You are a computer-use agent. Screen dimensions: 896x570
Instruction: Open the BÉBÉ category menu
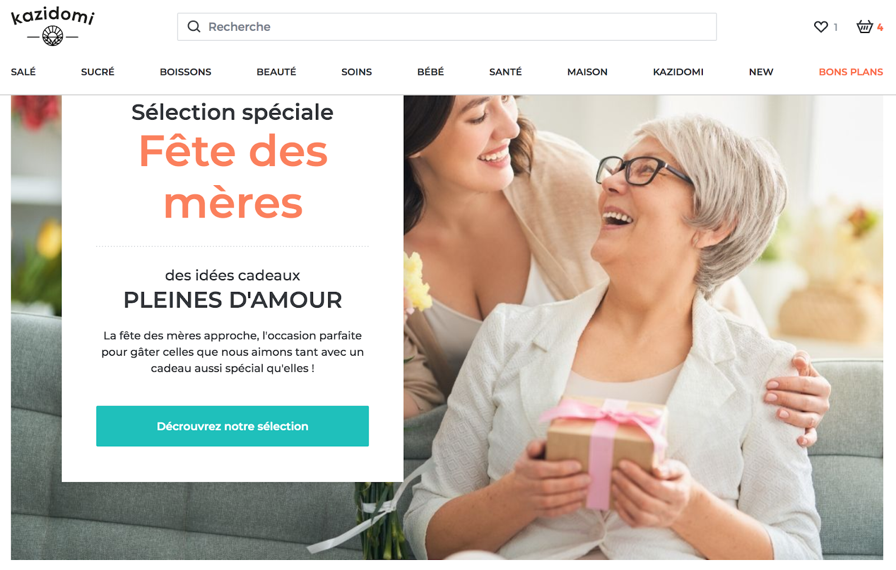point(431,72)
